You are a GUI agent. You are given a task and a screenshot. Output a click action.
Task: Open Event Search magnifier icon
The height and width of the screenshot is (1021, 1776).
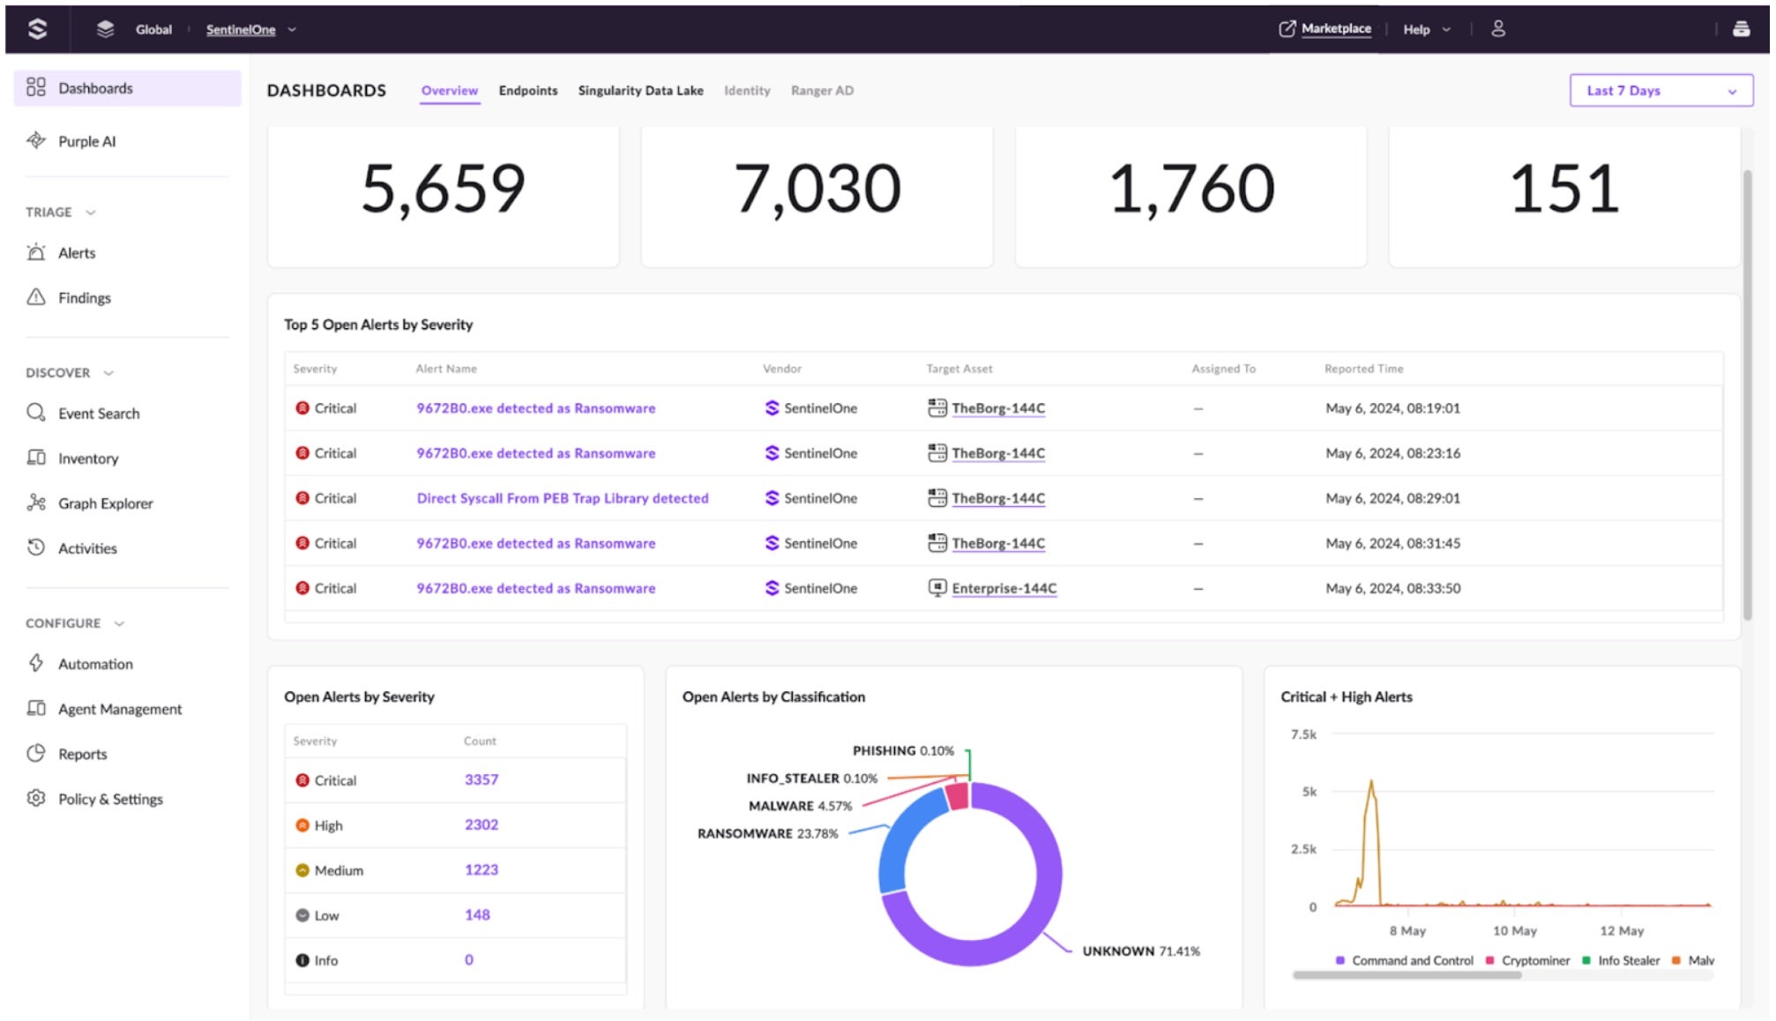36,413
